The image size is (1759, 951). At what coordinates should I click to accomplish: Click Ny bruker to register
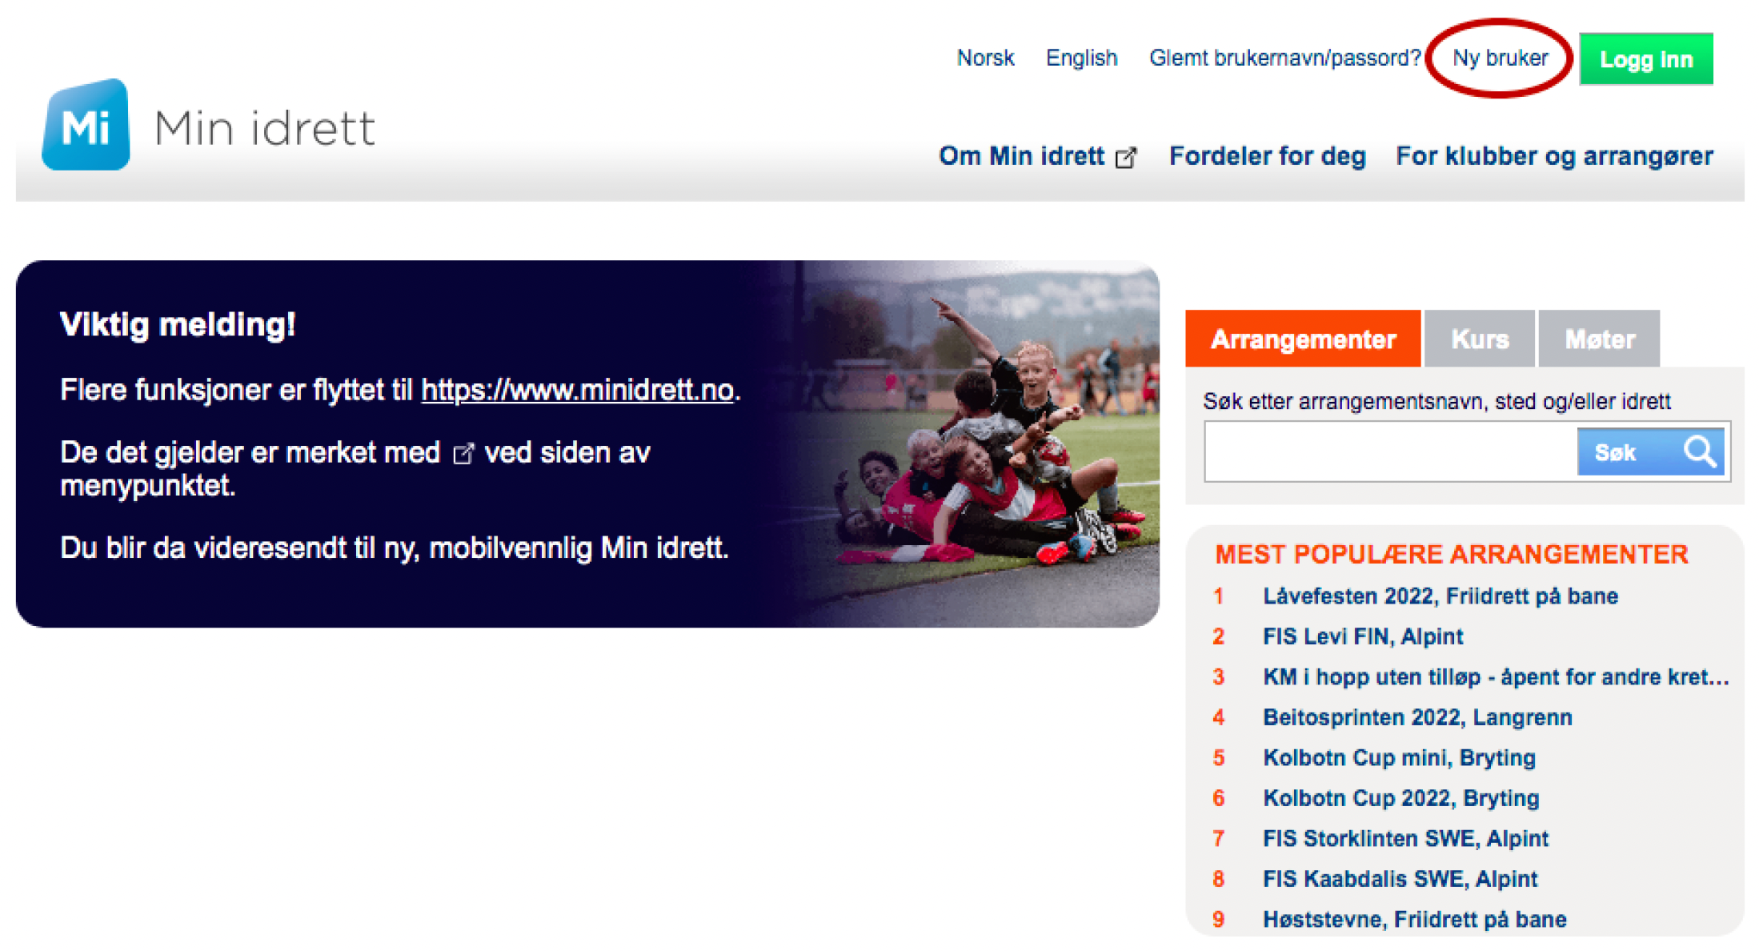pyautogui.click(x=1500, y=58)
